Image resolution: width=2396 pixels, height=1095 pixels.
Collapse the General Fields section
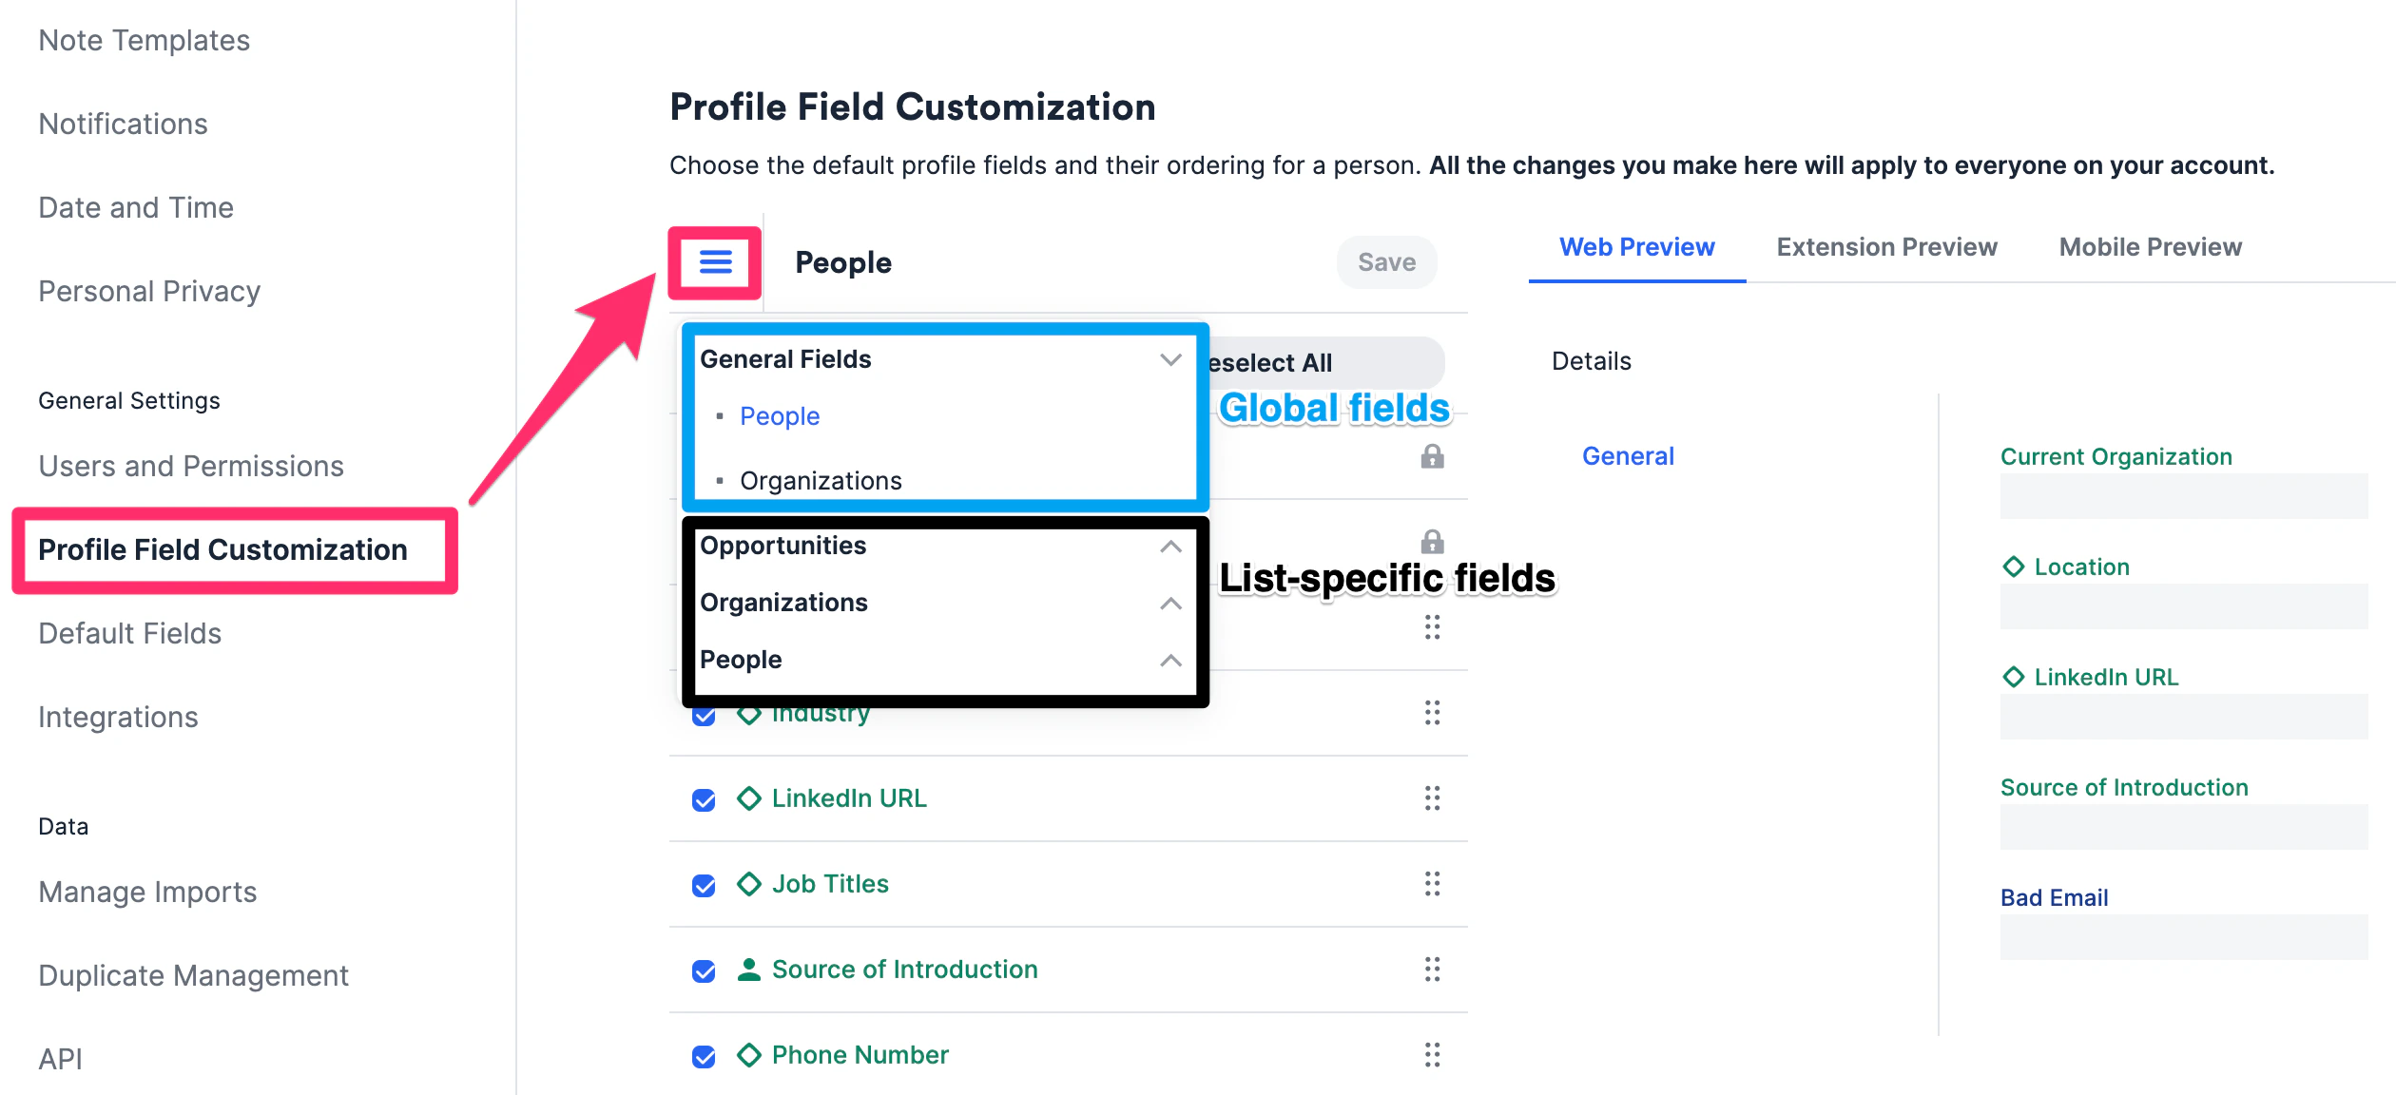point(1170,359)
